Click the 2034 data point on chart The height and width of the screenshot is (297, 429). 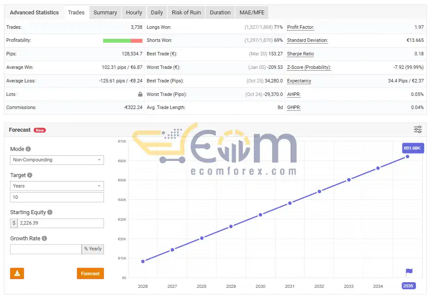378,168
